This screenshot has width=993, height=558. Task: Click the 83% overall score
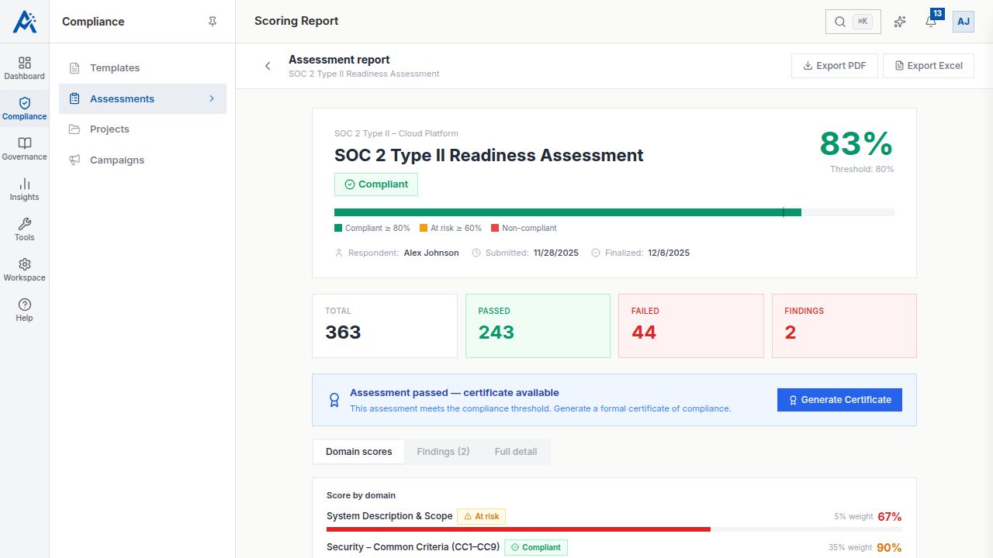[856, 144]
